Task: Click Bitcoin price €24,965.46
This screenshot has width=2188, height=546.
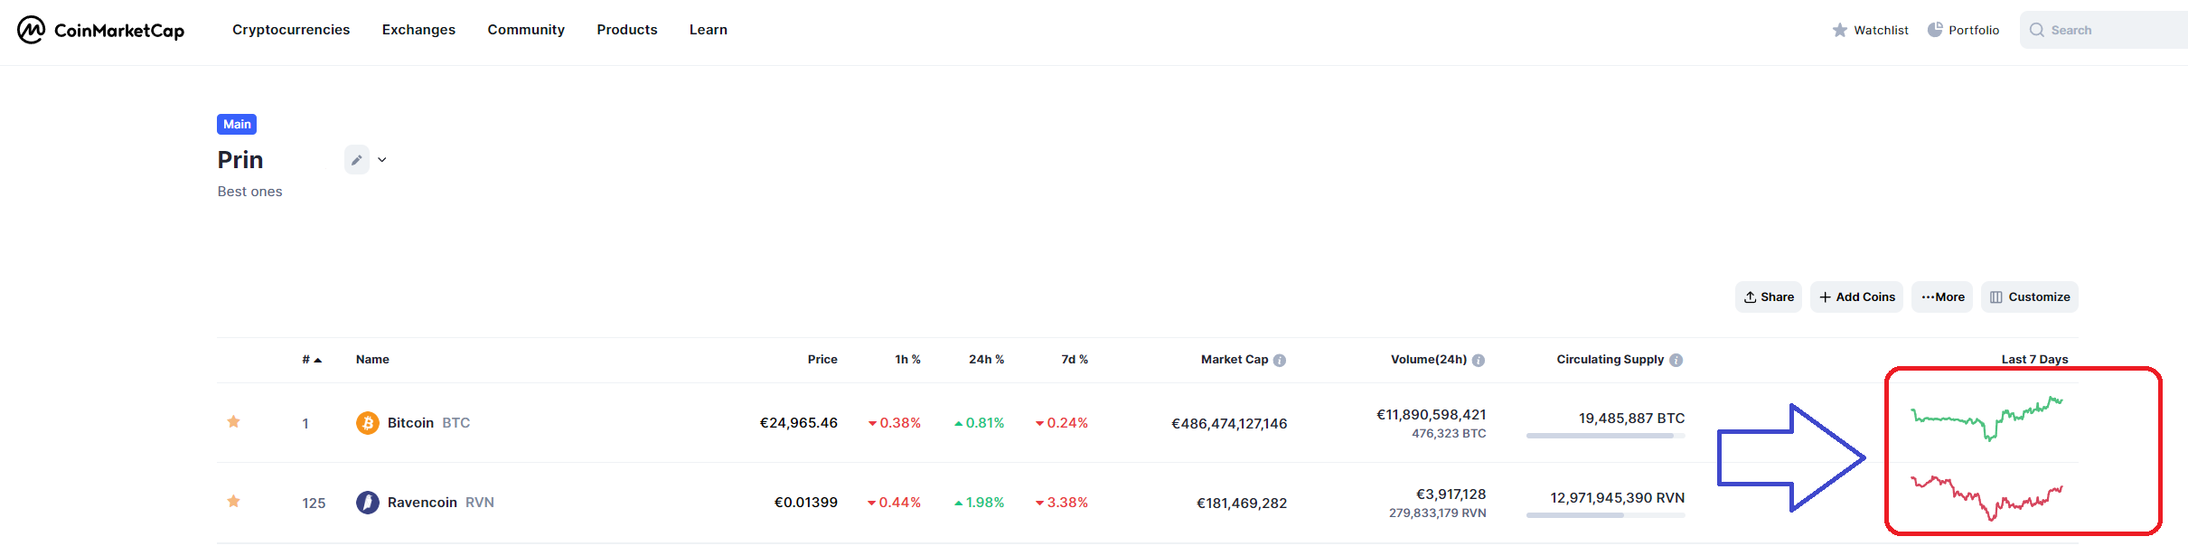Action: 799,423
